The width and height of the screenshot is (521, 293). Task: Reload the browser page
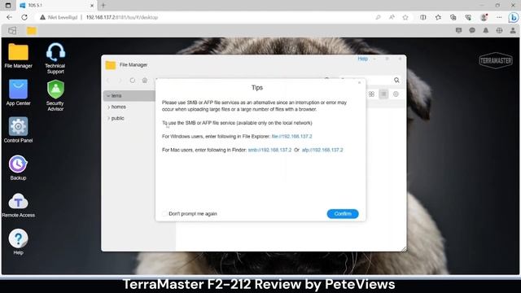(x=24, y=17)
